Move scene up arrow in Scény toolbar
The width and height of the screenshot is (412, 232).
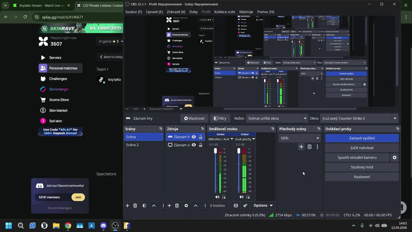tap(154, 206)
